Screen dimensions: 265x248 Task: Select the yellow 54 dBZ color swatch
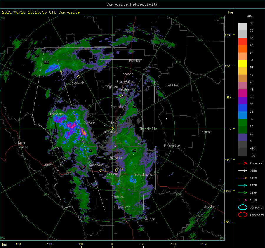tap(243, 63)
